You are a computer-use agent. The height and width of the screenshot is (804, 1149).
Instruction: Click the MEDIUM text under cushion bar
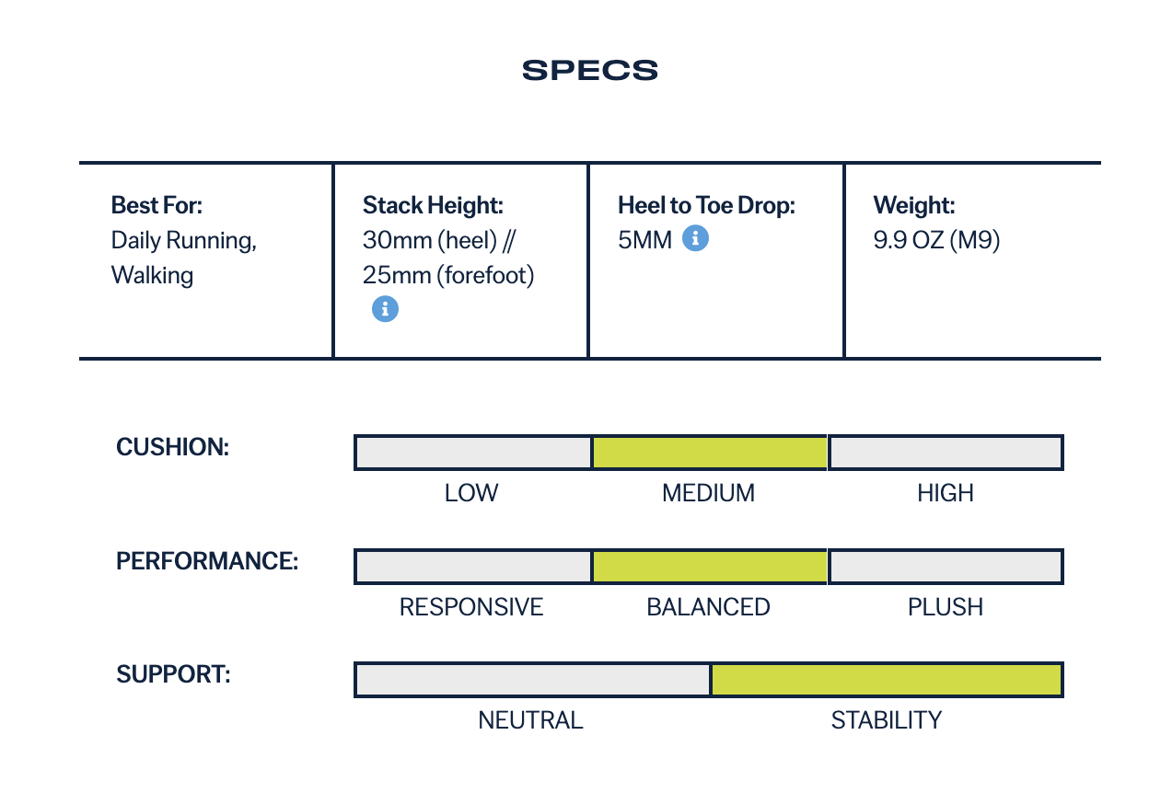click(x=709, y=493)
